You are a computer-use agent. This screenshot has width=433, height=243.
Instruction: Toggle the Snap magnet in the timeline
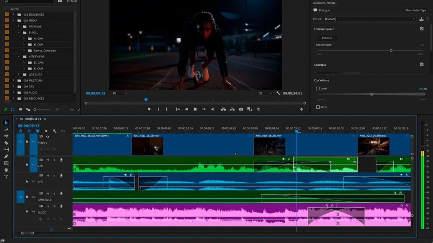[x=29, y=131]
